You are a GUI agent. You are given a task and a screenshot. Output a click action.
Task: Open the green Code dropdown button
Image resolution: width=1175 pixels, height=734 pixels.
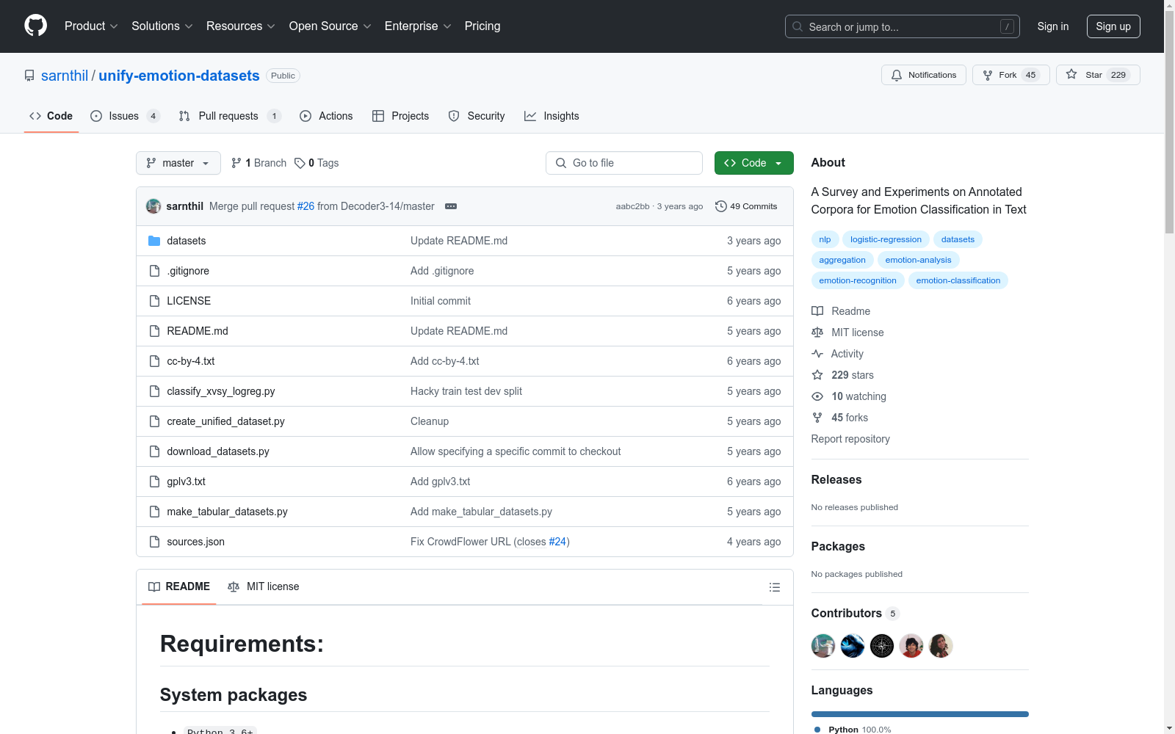[x=753, y=163]
